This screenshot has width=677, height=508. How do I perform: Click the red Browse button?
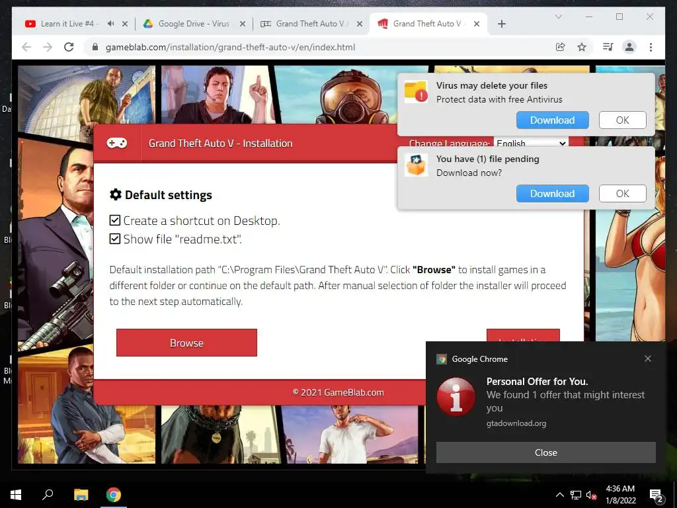pos(186,343)
